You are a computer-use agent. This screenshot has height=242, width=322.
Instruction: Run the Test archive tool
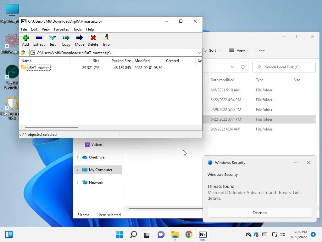coord(53,40)
